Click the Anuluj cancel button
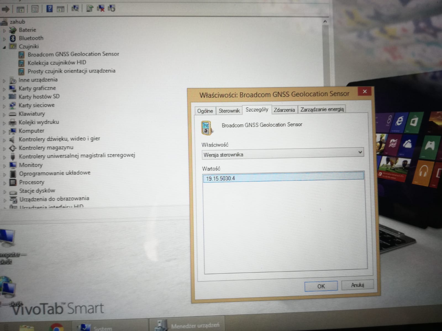 pyautogui.click(x=357, y=285)
